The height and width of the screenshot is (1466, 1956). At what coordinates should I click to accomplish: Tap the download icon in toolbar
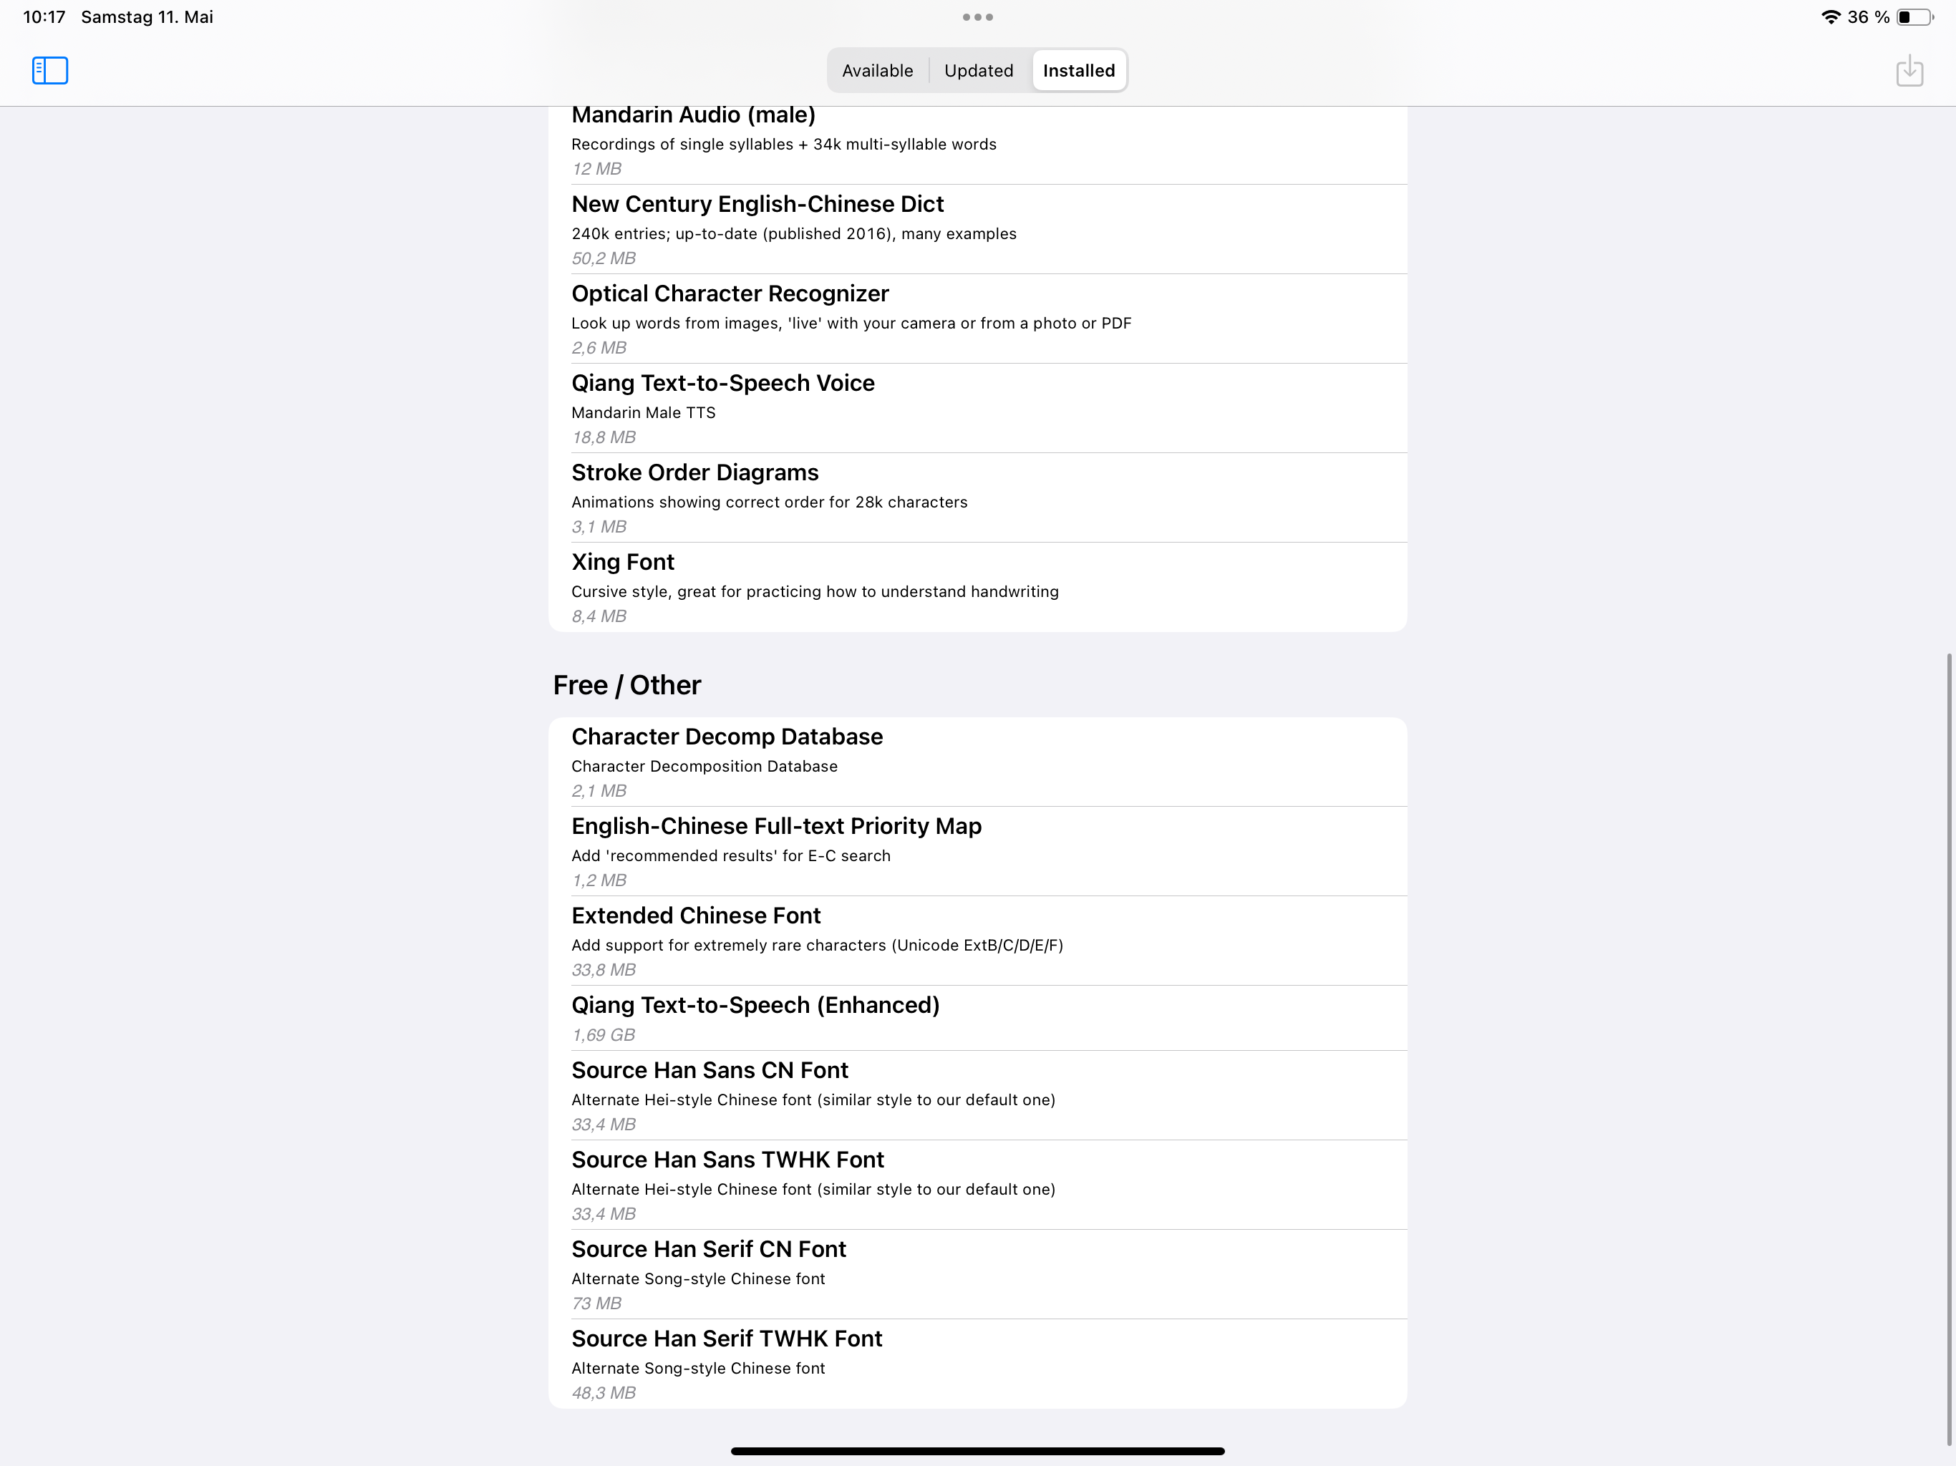click(x=1909, y=71)
